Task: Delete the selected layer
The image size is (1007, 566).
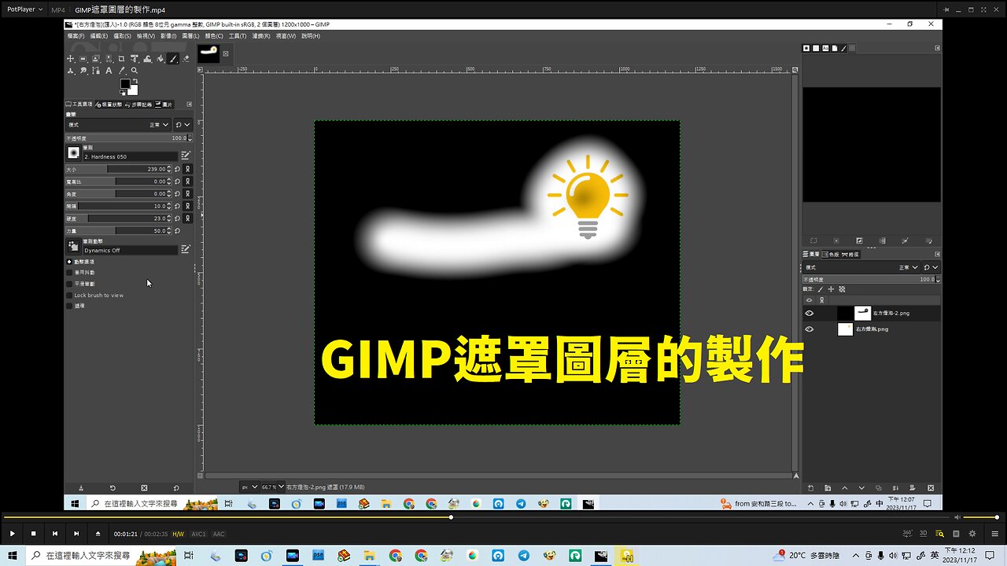Action: 931,487
